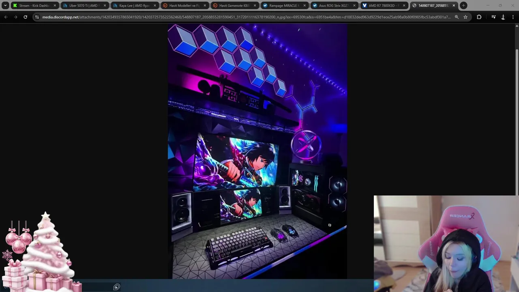
Task: Open the Chrome three-dot menu
Action: (x=513, y=17)
